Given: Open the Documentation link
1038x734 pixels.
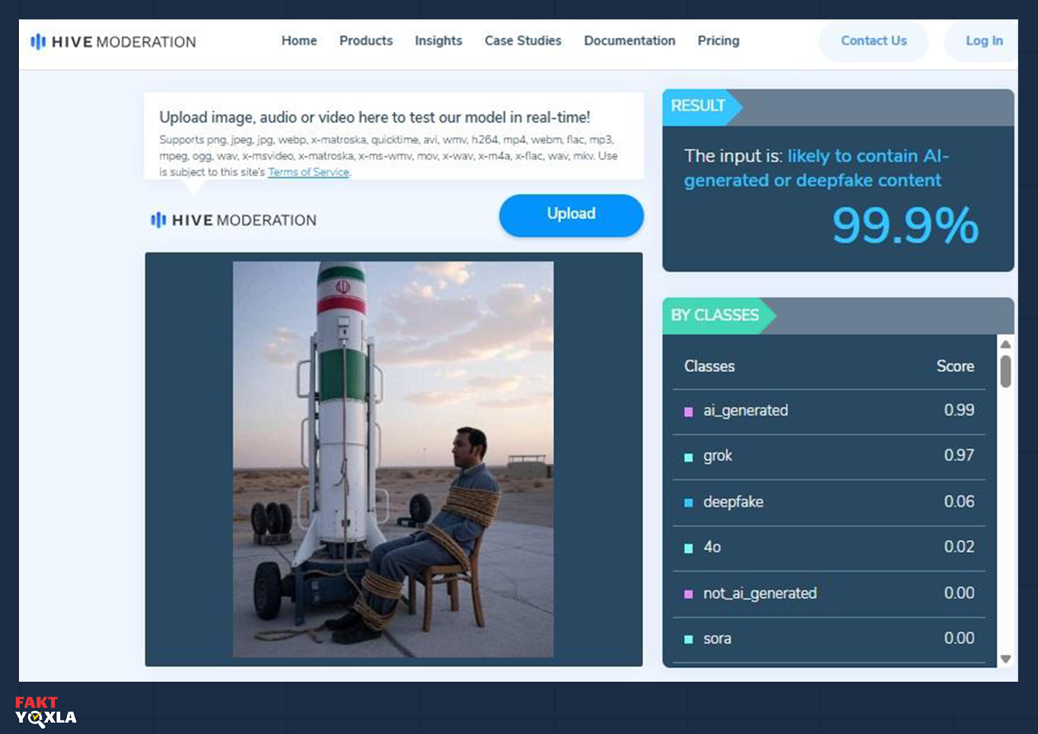Looking at the screenshot, I should pos(629,41).
